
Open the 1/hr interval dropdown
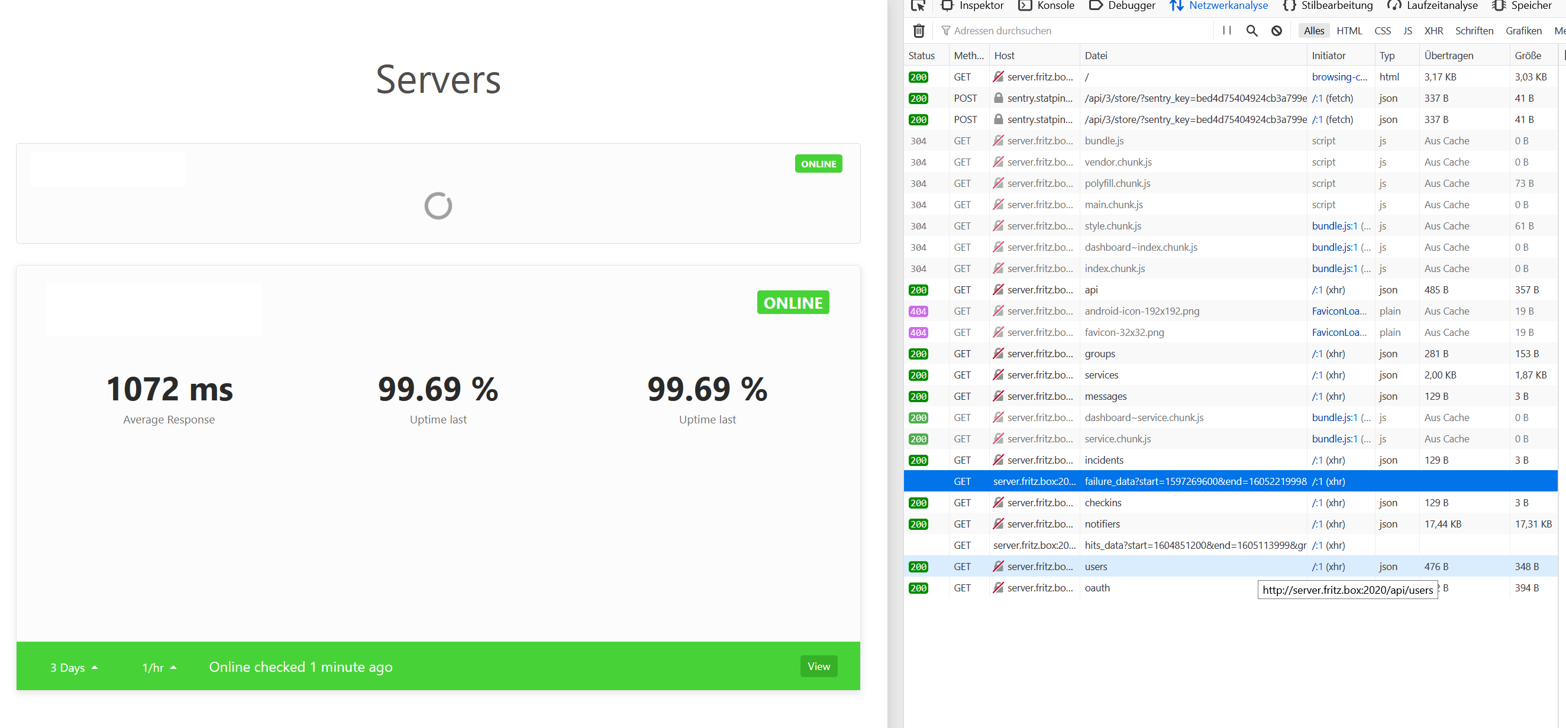tap(158, 666)
